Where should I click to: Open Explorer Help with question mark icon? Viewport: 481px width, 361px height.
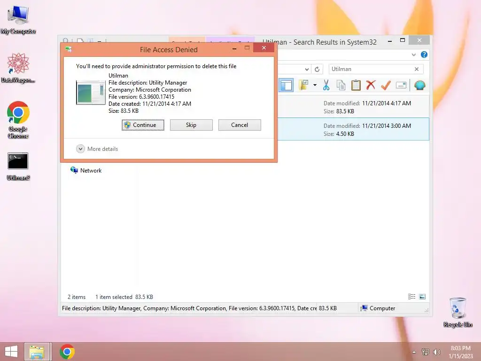[424, 55]
